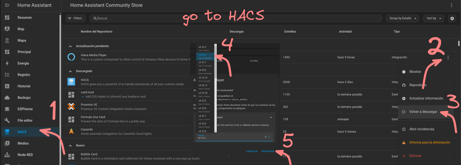Open the Group by Estado dropdown
Viewport: 461px width, 165px height.
tap(403, 18)
